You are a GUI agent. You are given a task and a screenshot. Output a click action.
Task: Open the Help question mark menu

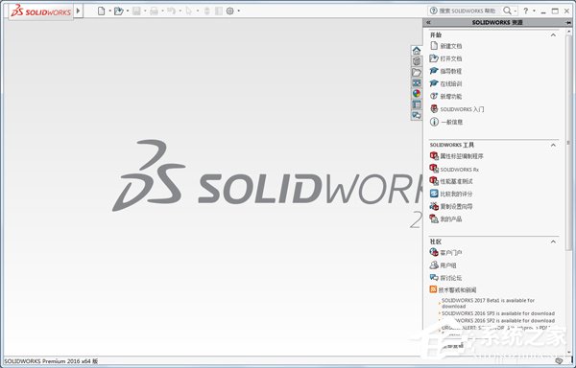(x=526, y=11)
